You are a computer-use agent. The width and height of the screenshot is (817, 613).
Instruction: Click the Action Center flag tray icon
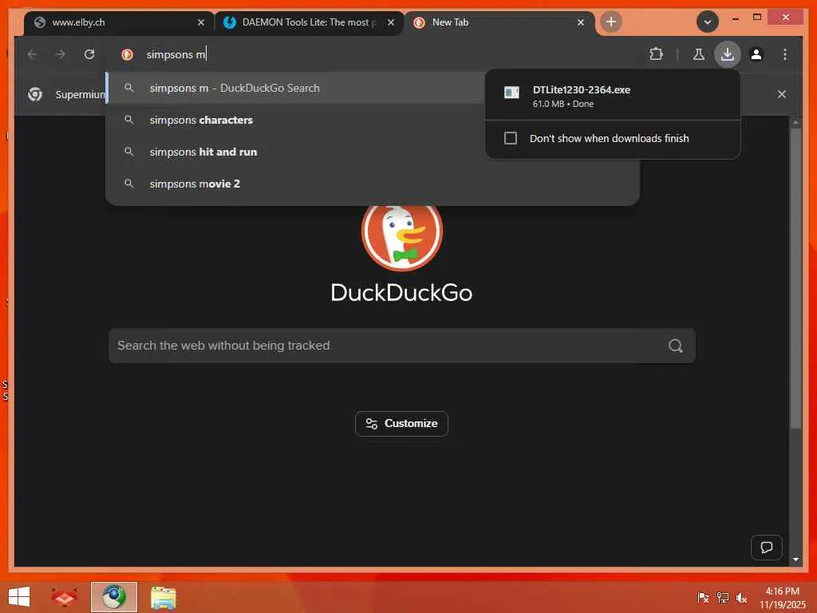[x=703, y=597]
